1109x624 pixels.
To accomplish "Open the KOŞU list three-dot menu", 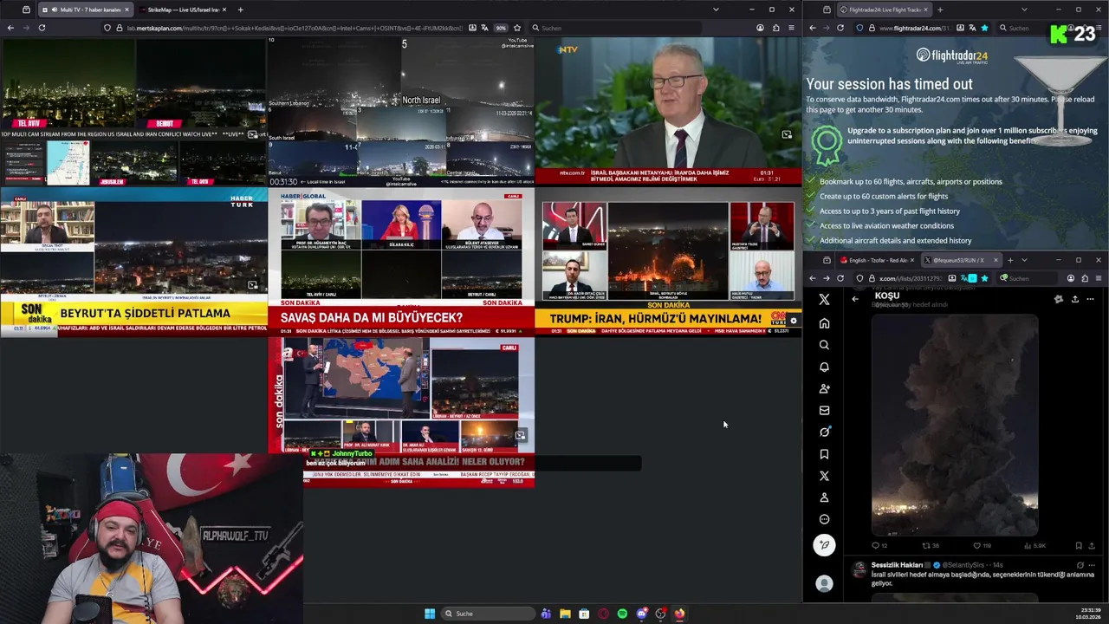I will 1090,299.
